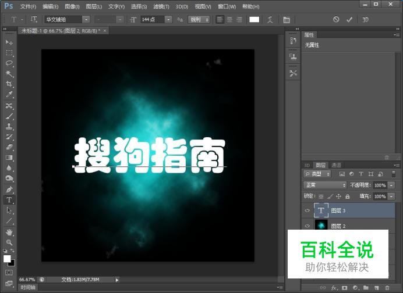Open the blend mode dropdown 正常
Viewport: 403px width, 293px height.
point(325,185)
